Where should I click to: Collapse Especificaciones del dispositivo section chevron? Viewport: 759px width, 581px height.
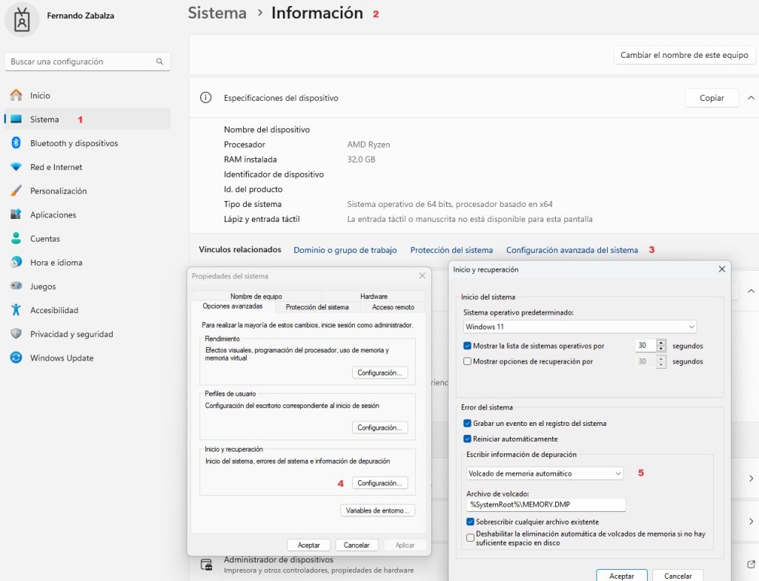(x=751, y=98)
